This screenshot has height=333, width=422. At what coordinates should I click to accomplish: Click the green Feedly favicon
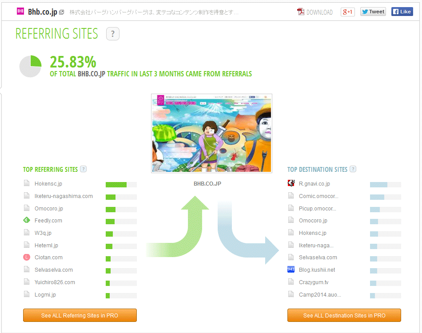pos(26,220)
